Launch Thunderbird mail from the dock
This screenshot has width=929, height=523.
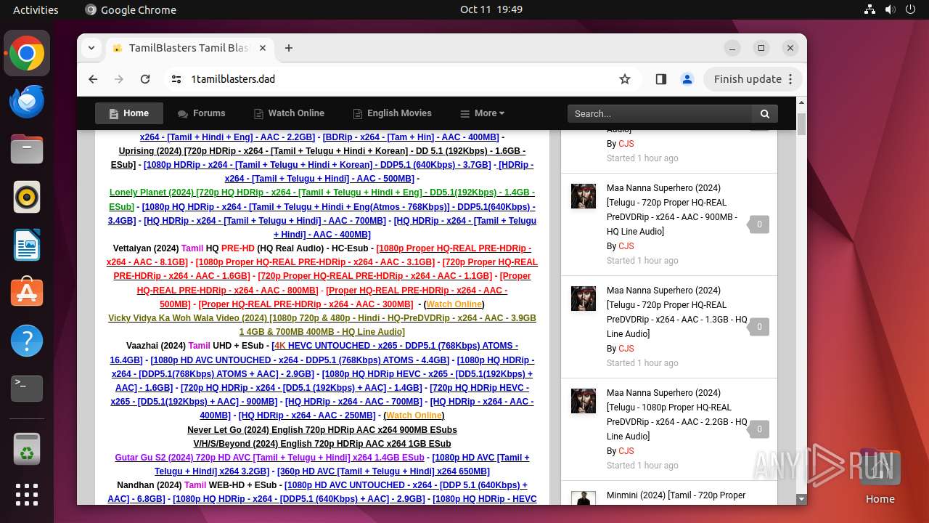[27, 101]
